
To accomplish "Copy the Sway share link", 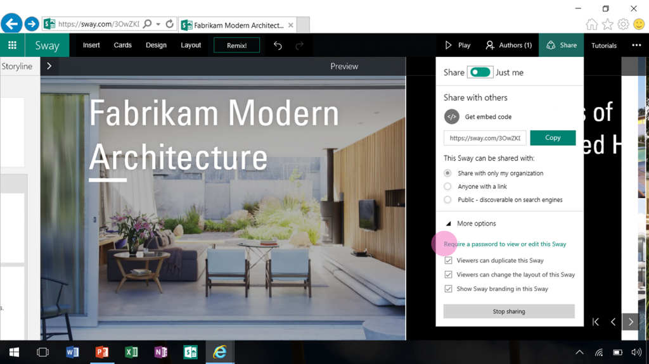I will 553,138.
